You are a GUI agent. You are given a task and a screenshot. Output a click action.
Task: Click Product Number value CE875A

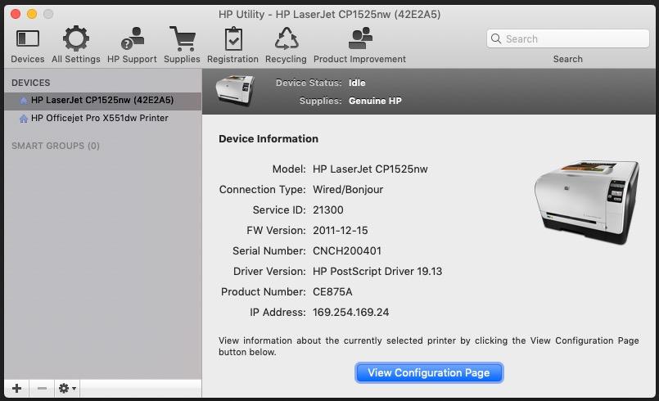coord(332,291)
